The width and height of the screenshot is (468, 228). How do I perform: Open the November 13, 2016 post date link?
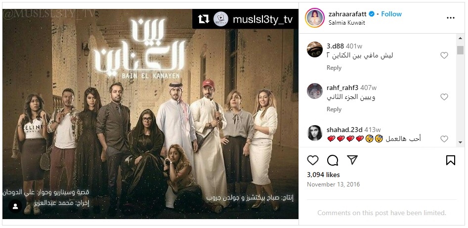click(334, 184)
